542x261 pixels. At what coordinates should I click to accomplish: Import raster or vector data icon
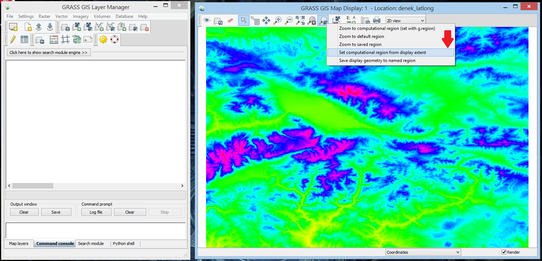pyautogui.click(x=40, y=39)
